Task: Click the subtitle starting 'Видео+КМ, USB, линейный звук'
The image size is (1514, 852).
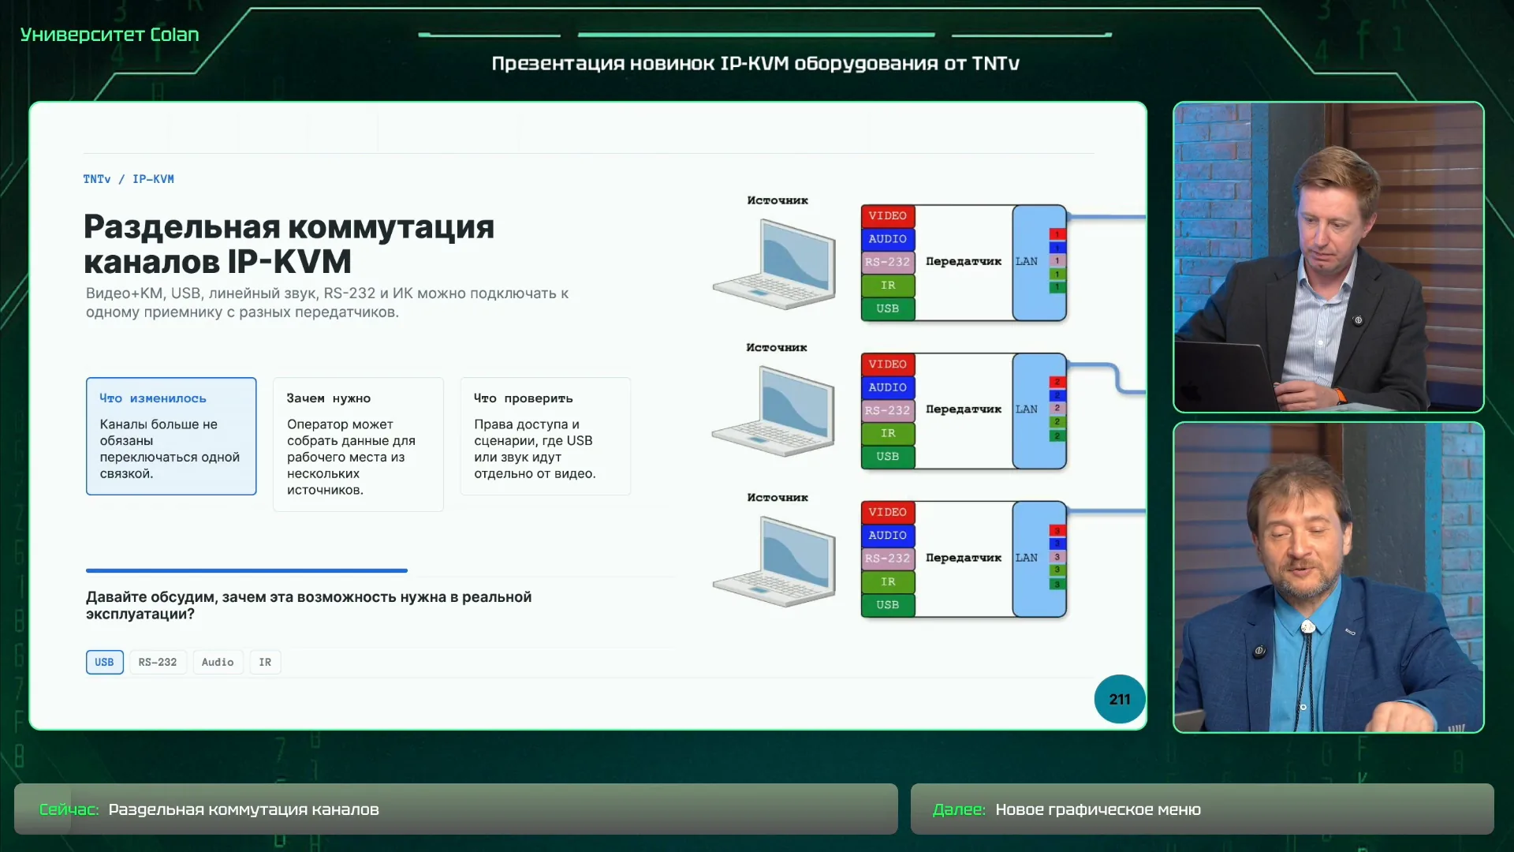Action: pos(327,303)
